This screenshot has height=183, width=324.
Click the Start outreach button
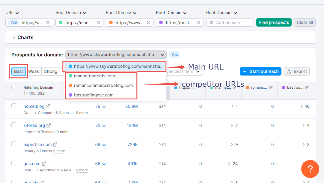(260, 71)
